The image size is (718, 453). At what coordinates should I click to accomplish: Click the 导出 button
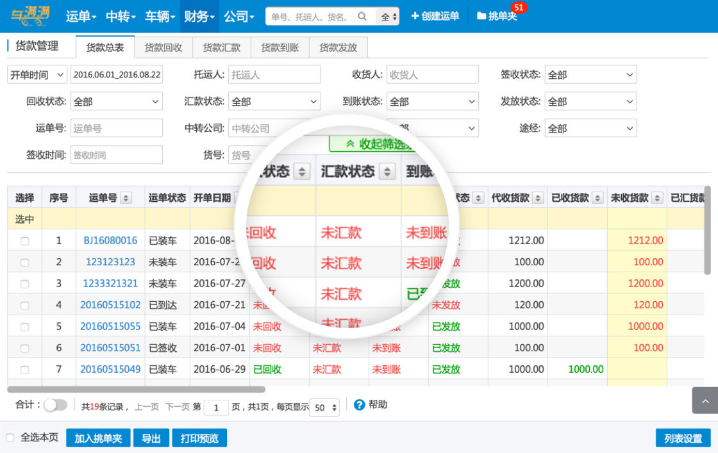tap(151, 438)
